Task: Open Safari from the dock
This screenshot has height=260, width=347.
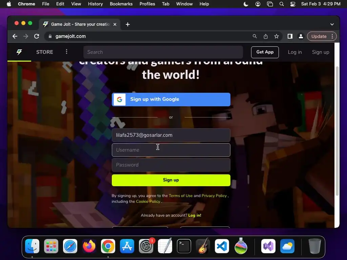Action: click(70, 246)
